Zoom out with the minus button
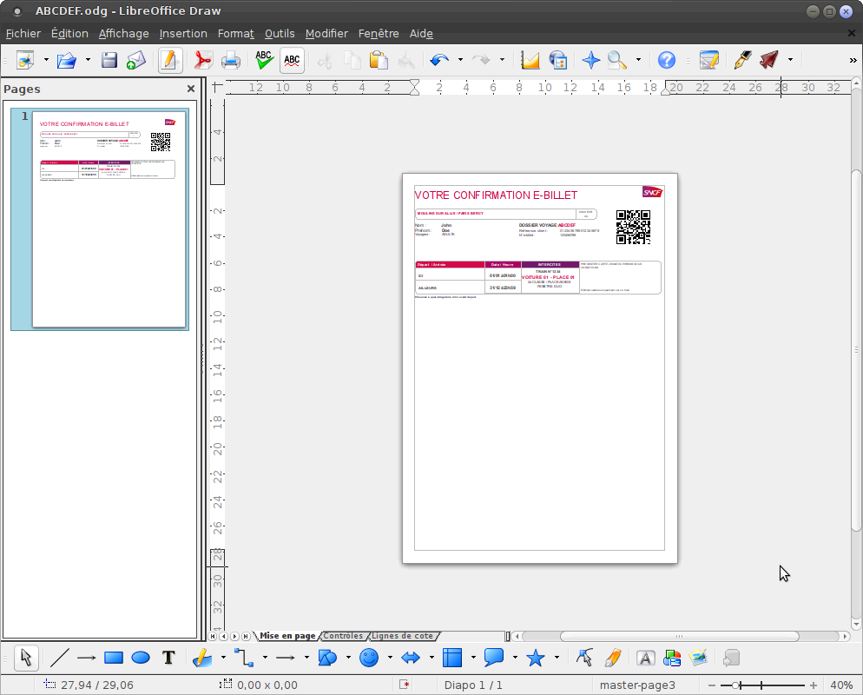 [x=712, y=685]
